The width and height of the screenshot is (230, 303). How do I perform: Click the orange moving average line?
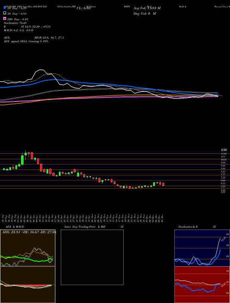coord(109,96)
